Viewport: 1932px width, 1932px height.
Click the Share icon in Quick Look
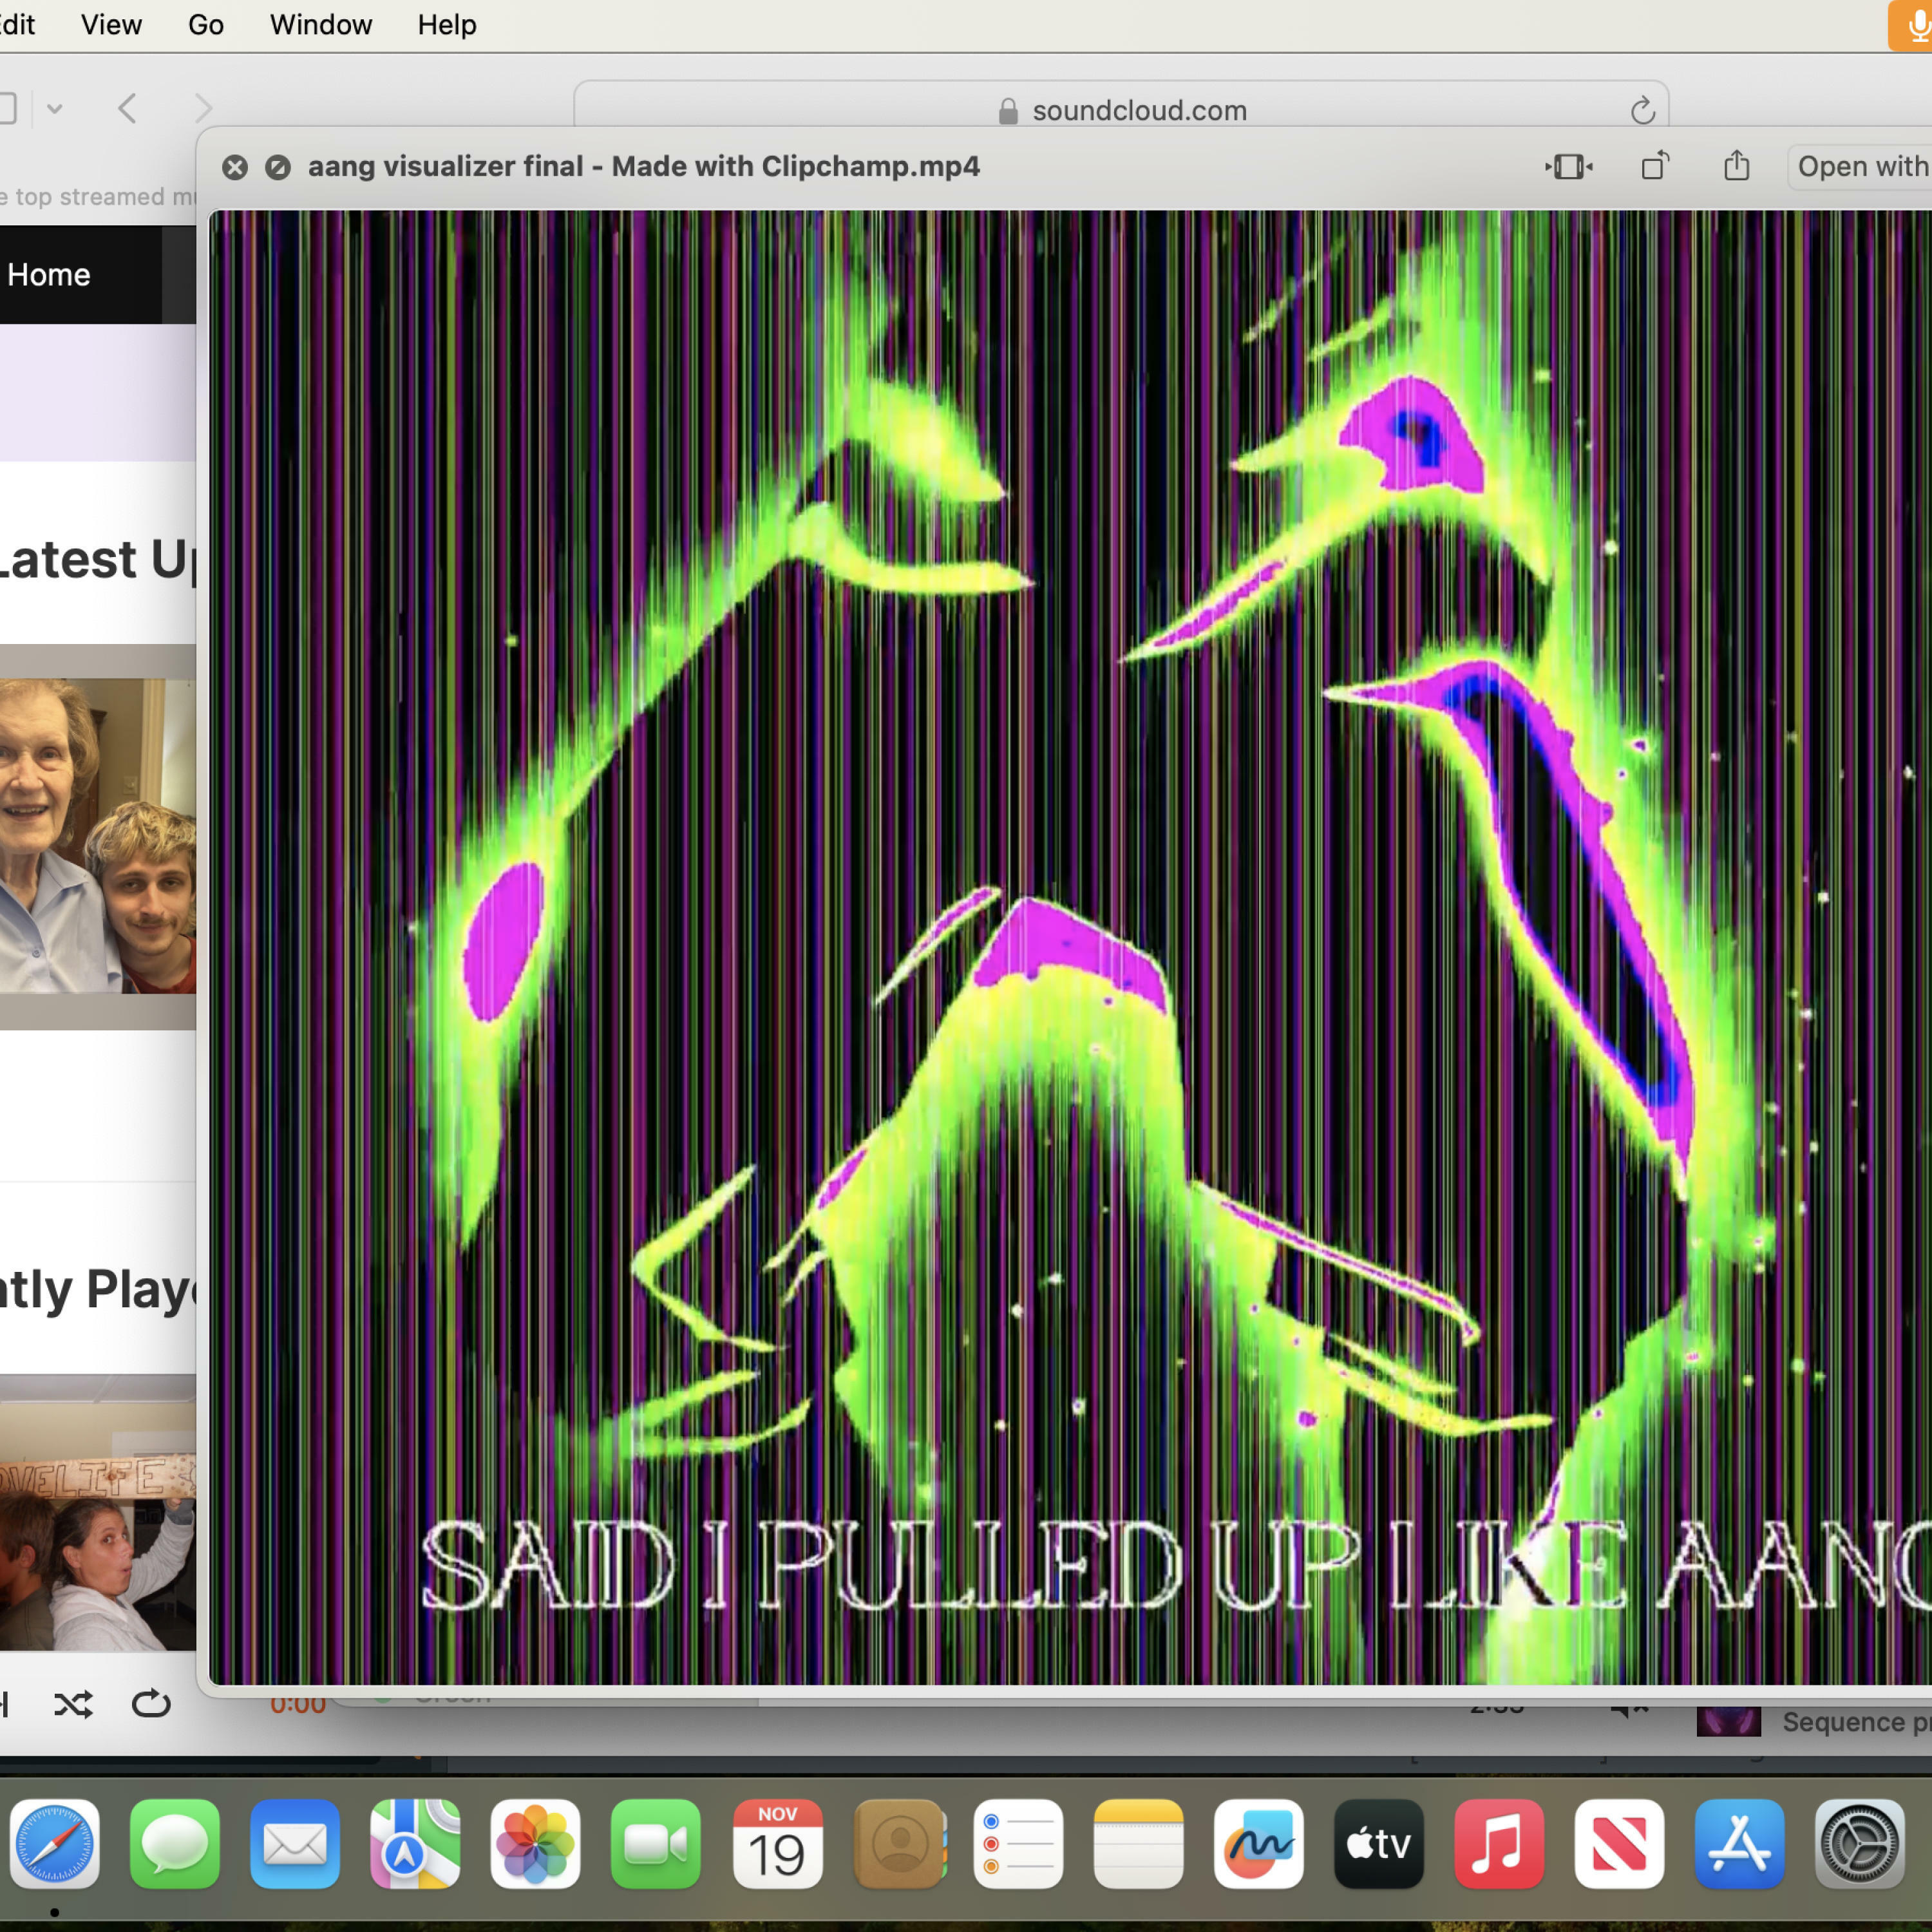1736,165
